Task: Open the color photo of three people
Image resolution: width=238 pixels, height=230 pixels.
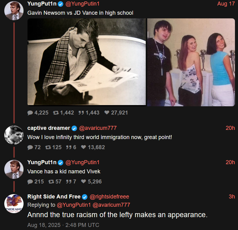Action: point(191,62)
